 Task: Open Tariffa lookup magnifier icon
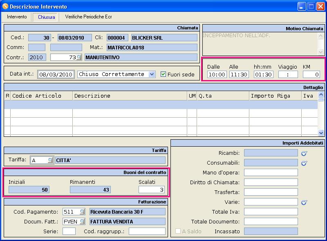(50, 160)
